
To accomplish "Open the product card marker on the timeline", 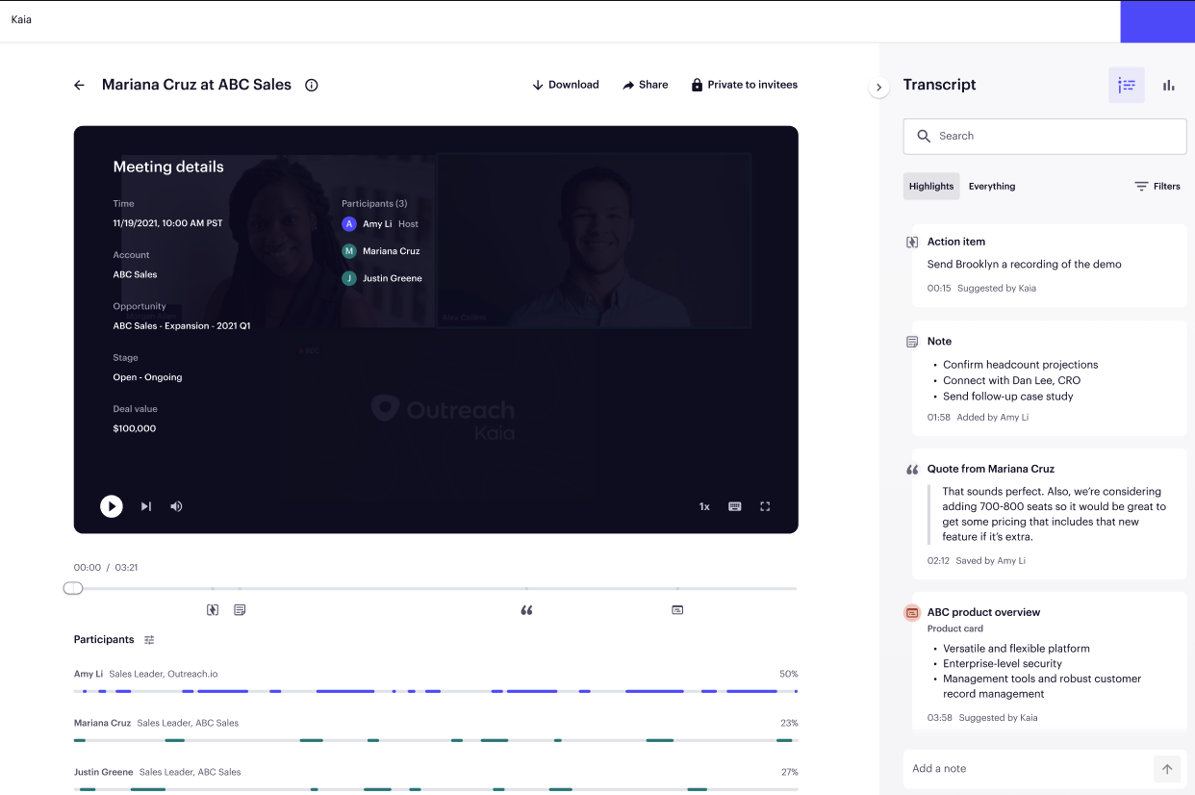I will tap(677, 609).
